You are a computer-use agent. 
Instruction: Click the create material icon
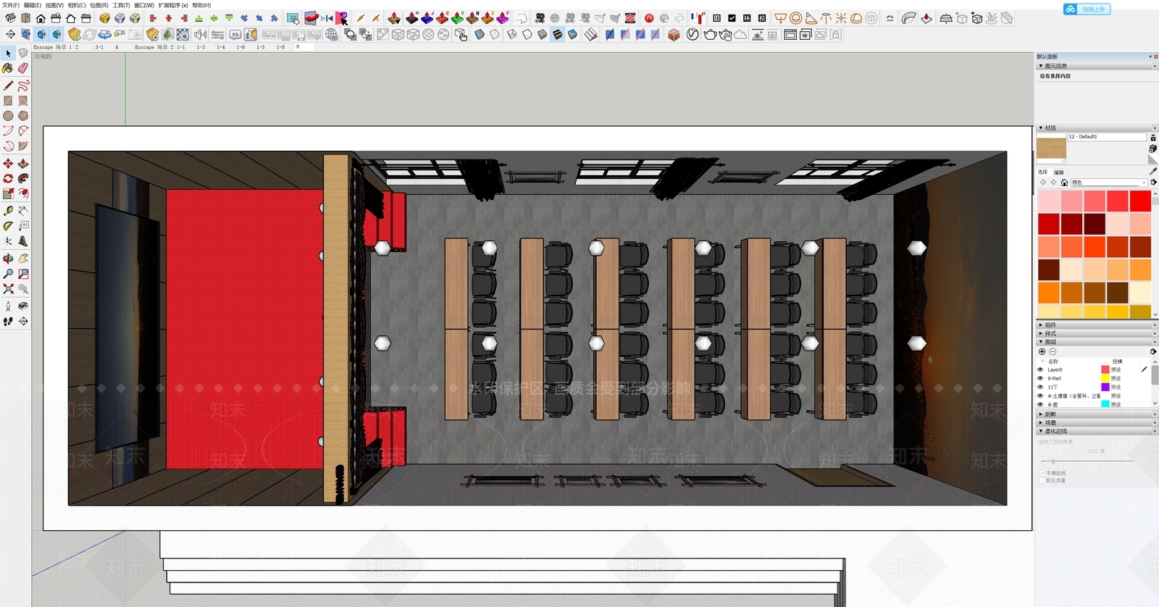tap(1153, 148)
